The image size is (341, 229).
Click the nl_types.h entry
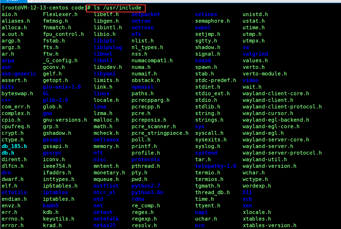pyautogui.click(x=147, y=47)
